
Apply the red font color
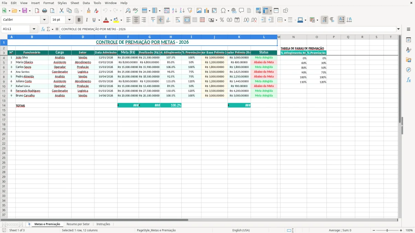click(x=106, y=20)
